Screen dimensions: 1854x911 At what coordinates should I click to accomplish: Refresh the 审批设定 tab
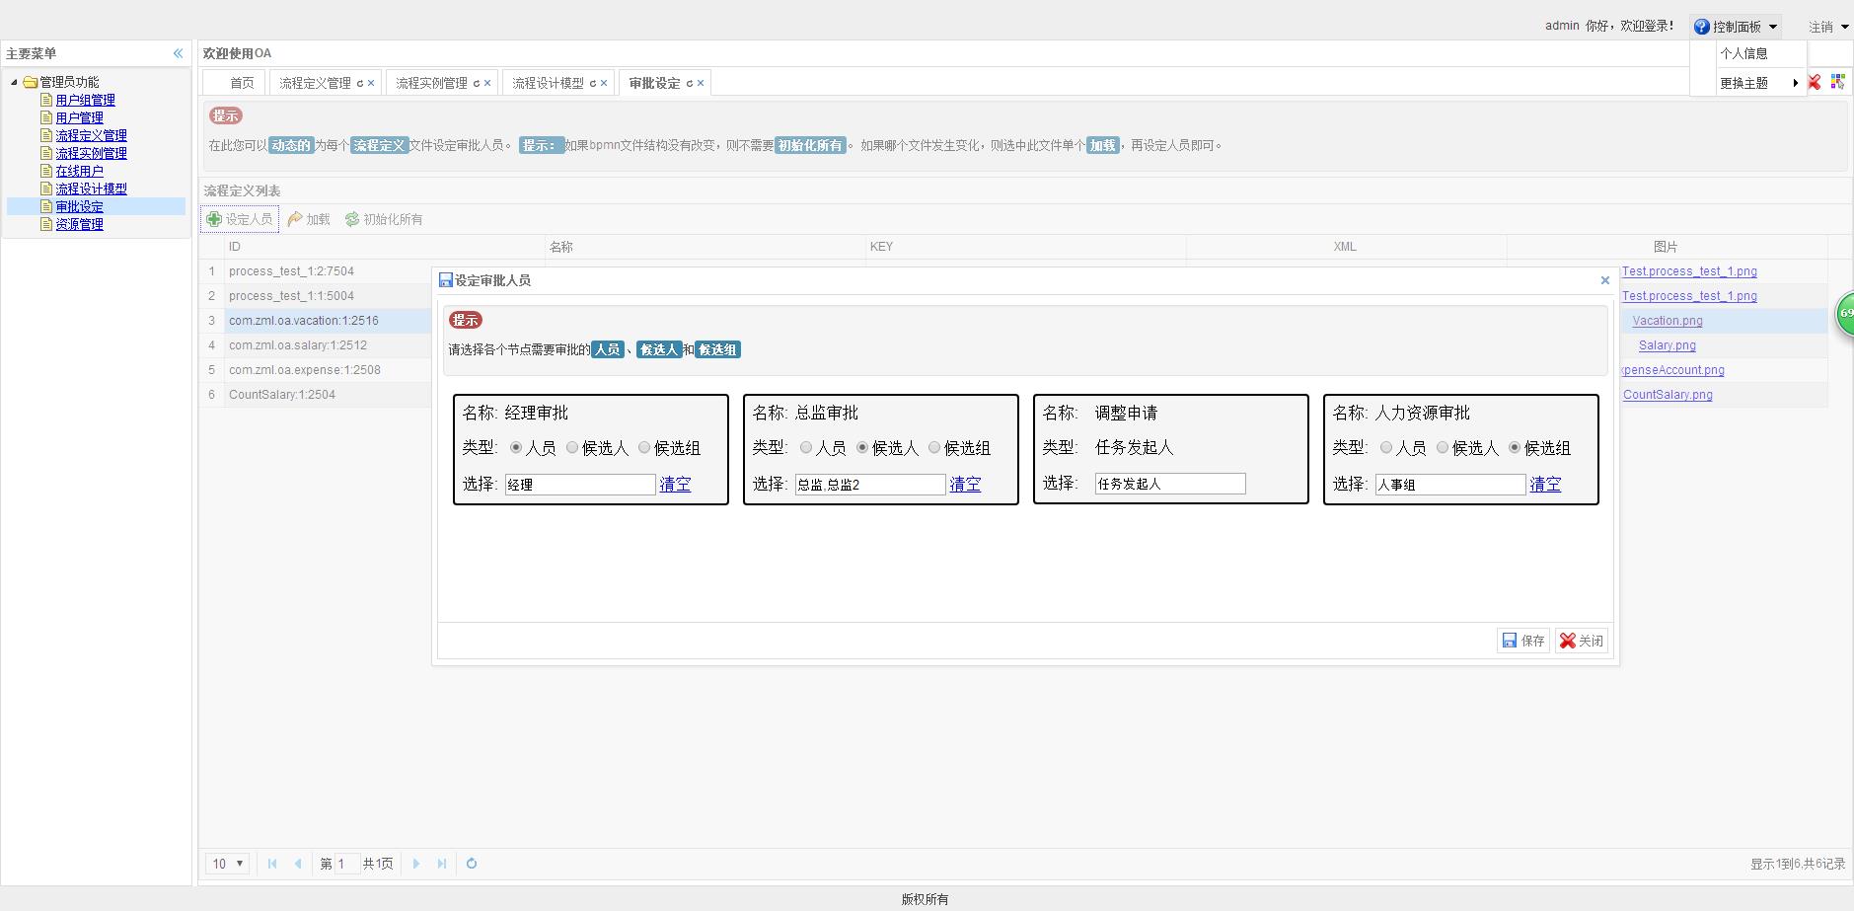690,83
